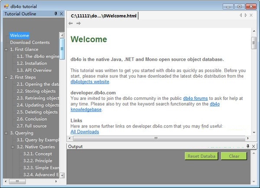Open 2.6. Conclusion topic
The height and width of the screenshot is (188, 260).
pyautogui.click(x=32, y=119)
